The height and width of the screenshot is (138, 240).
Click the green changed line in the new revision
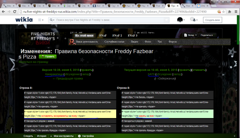tap(168, 114)
